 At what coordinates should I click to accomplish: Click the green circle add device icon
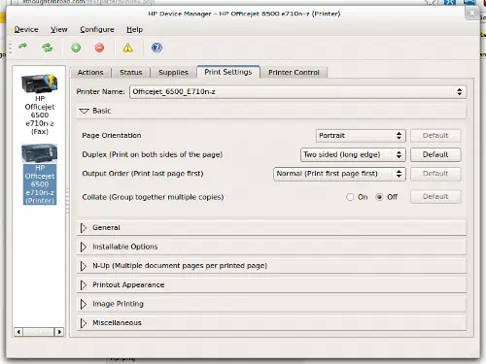76,48
